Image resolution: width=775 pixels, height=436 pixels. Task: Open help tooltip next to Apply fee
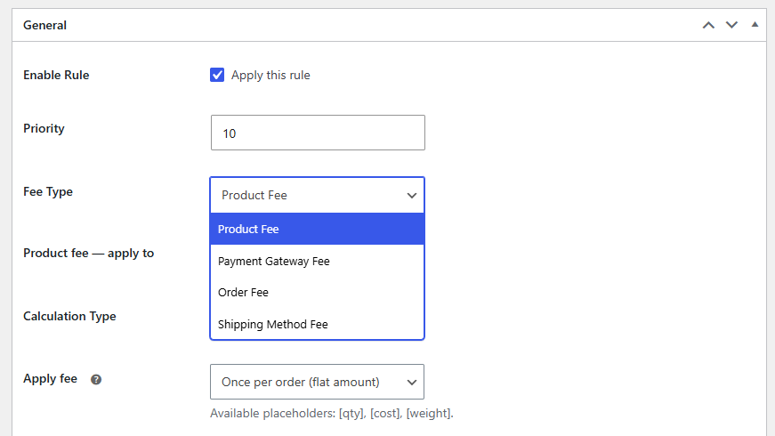[x=96, y=379]
